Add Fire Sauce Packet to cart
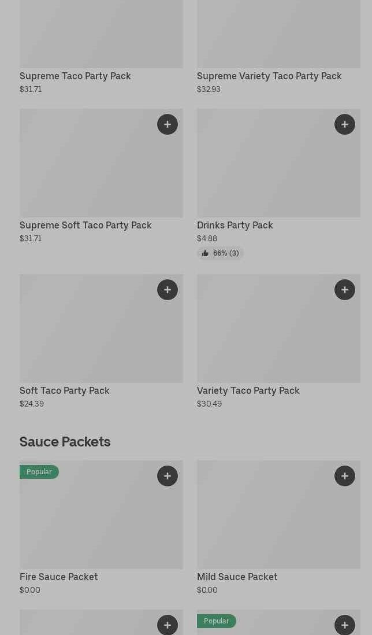Image resolution: width=372 pixels, height=635 pixels. [x=168, y=476]
